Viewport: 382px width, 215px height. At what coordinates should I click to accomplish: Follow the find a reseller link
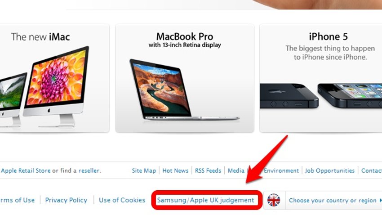click(x=89, y=170)
